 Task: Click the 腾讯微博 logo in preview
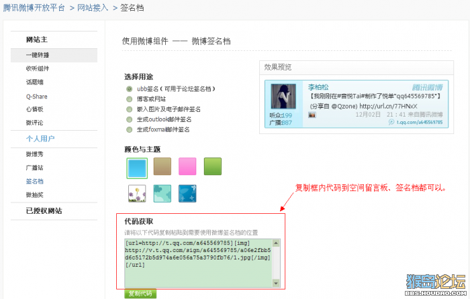(427, 87)
